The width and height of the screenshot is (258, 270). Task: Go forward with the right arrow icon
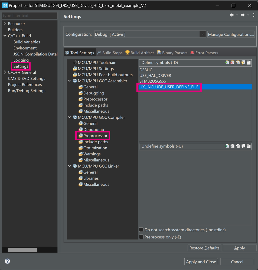point(243,15)
